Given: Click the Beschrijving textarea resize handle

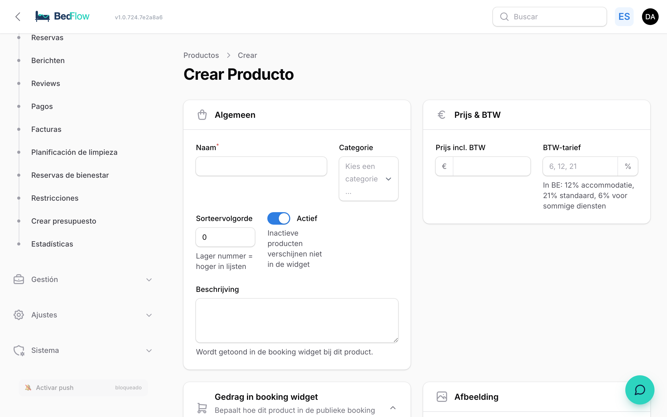Looking at the screenshot, I should (x=396, y=340).
